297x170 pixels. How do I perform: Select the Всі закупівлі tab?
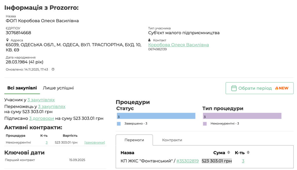pos(22,88)
